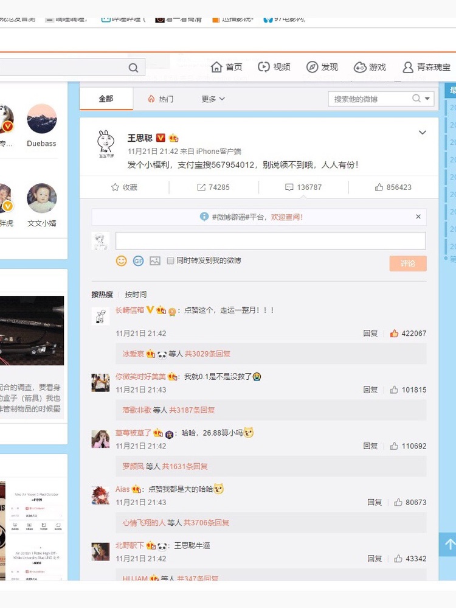Open Duebass avatar in sidebar
The height and width of the screenshot is (608, 456).
[x=42, y=119]
